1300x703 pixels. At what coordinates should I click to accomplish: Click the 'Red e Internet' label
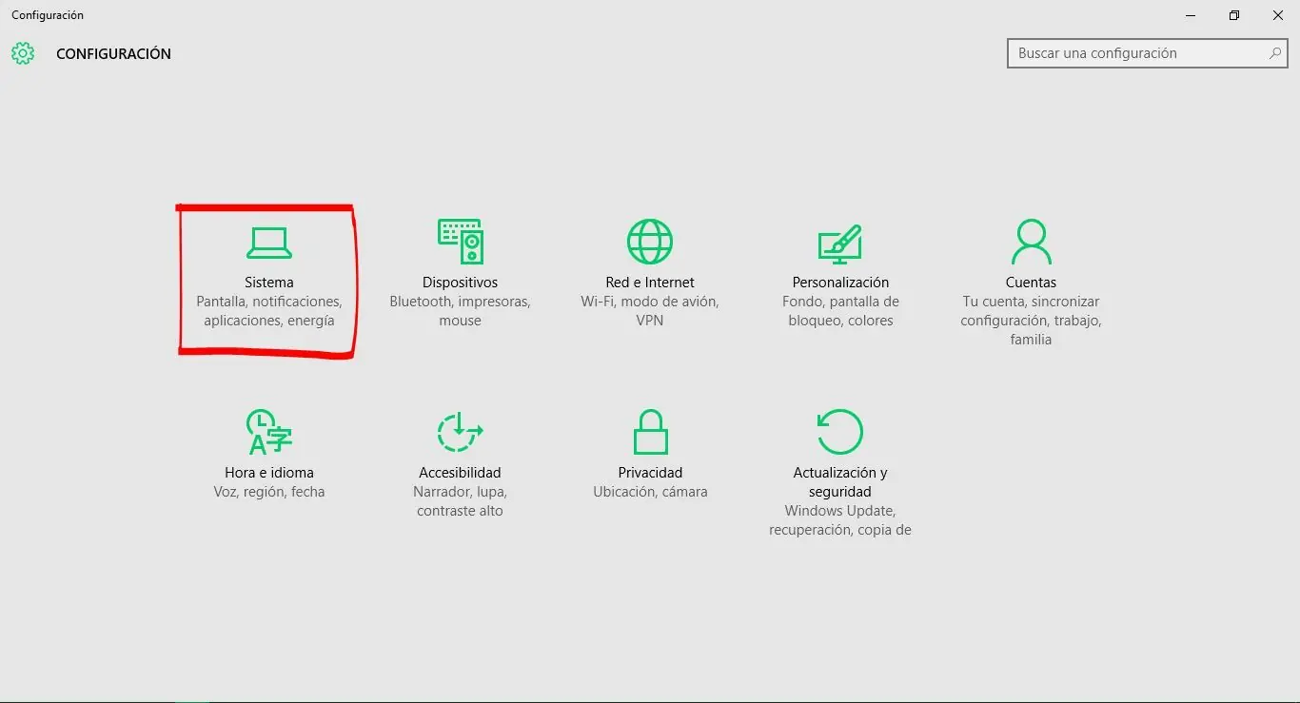point(650,283)
